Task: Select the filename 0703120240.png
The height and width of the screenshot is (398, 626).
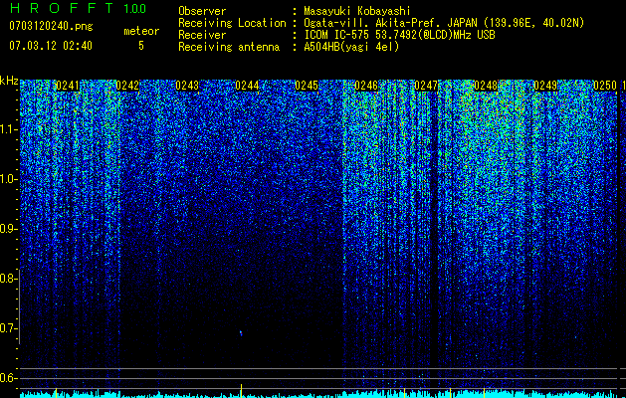Action: pos(51,26)
